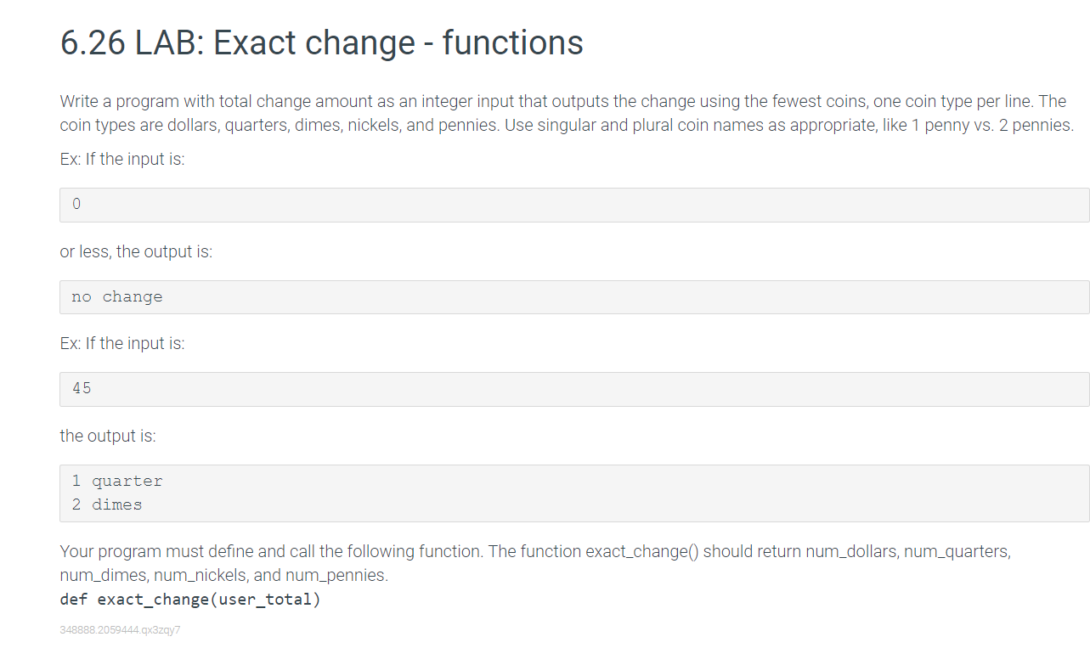Click the exact_change function definition text

pyautogui.click(x=190, y=600)
